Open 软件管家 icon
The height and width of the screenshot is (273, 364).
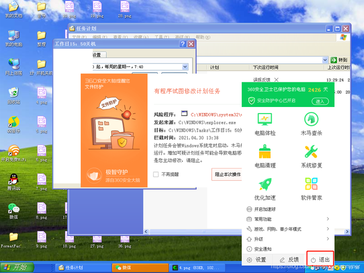[311, 189]
